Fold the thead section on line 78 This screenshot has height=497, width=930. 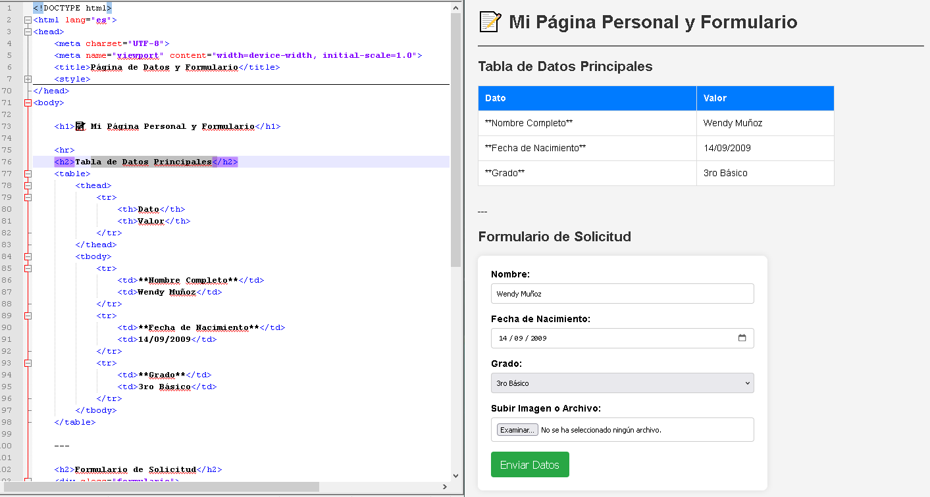[x=27, y=185]
